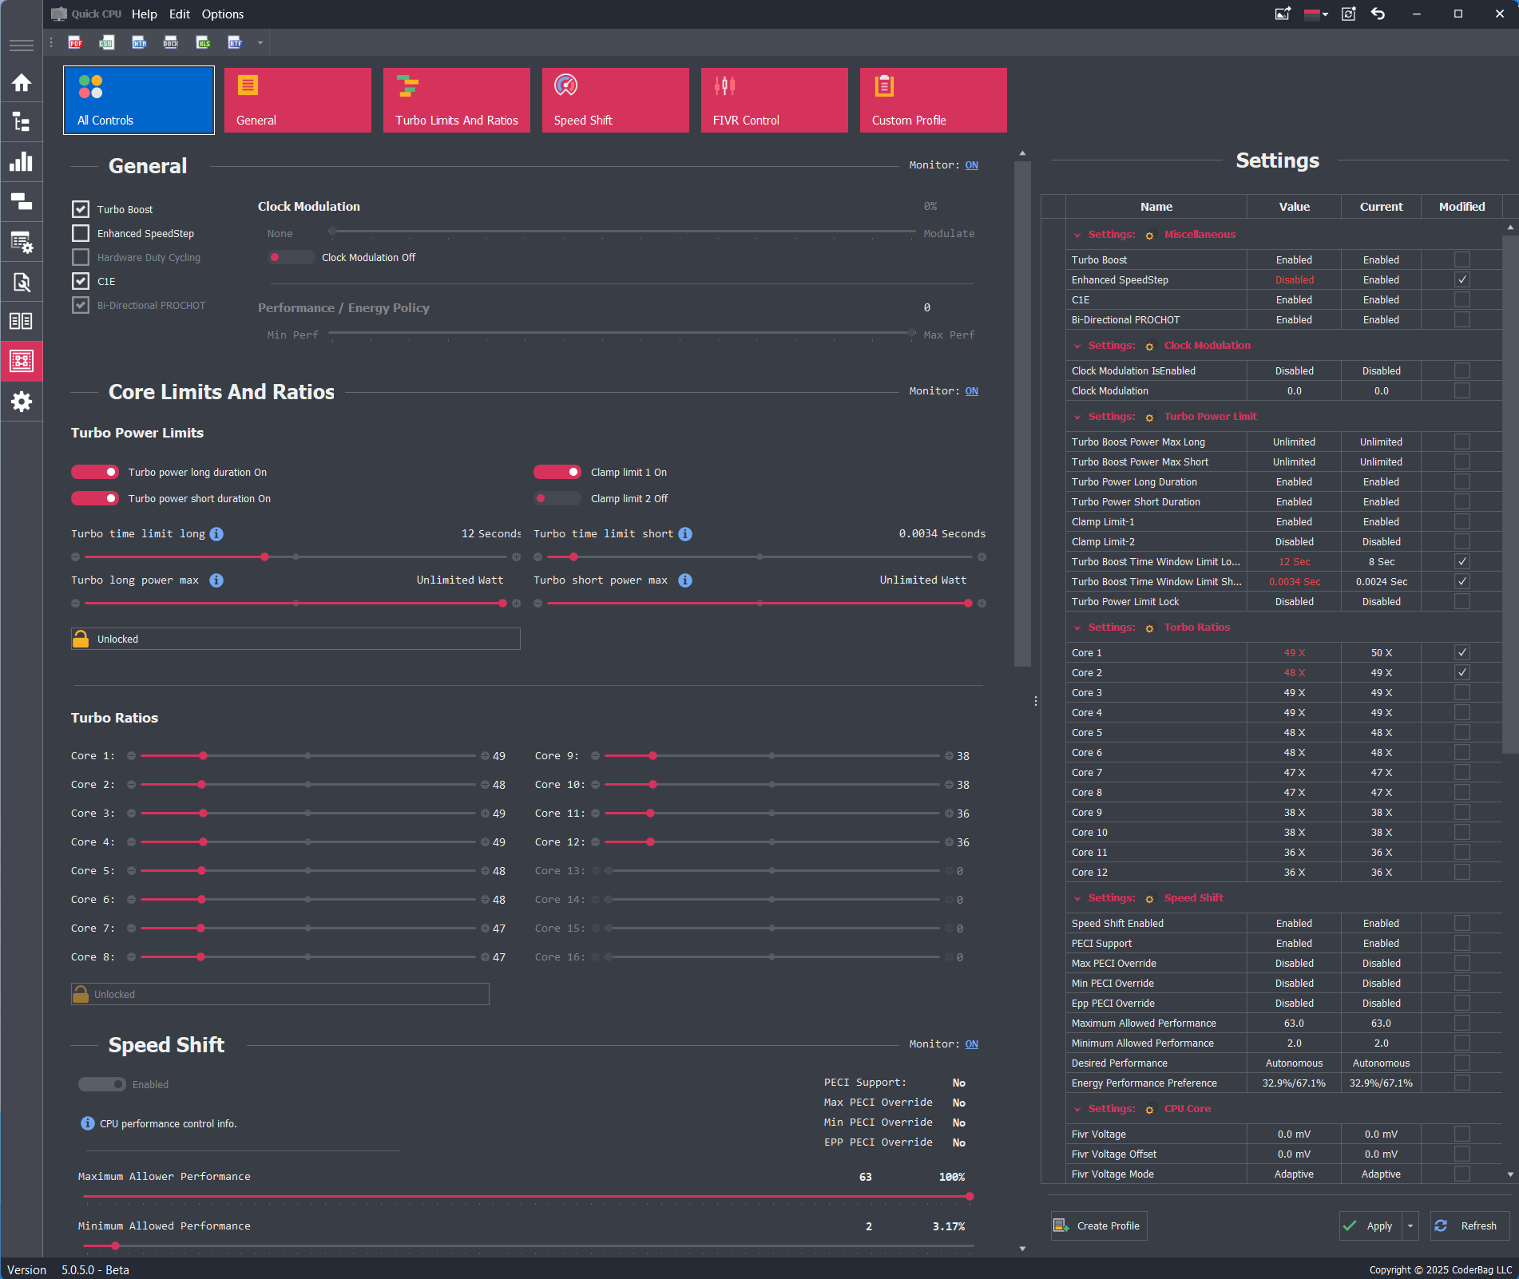Show info for Turbo time limit short
This screenshot has height=1279, width=1519.
click(685, 534)
